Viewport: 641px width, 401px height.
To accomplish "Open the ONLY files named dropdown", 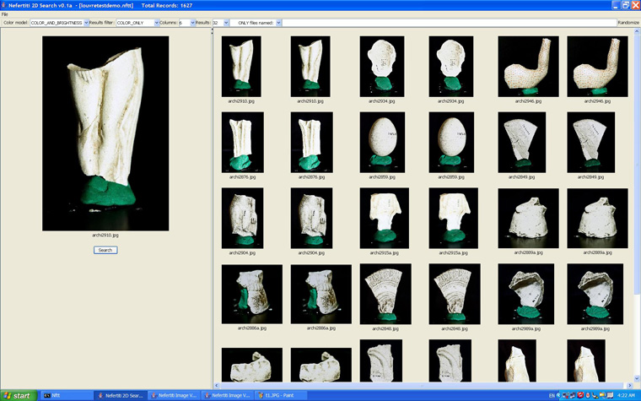I will coord(278,23).
